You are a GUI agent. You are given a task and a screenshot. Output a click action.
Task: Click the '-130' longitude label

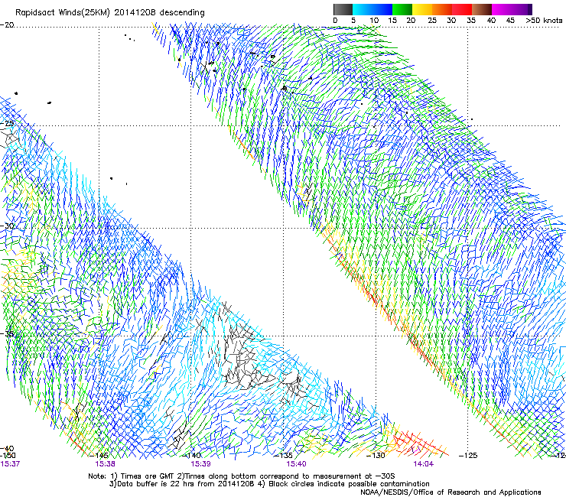tap(376, 456)
